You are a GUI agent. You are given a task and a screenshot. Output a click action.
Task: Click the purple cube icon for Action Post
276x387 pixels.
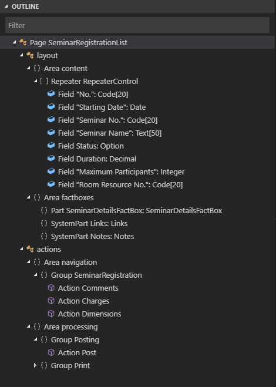(x=51, y=352)
